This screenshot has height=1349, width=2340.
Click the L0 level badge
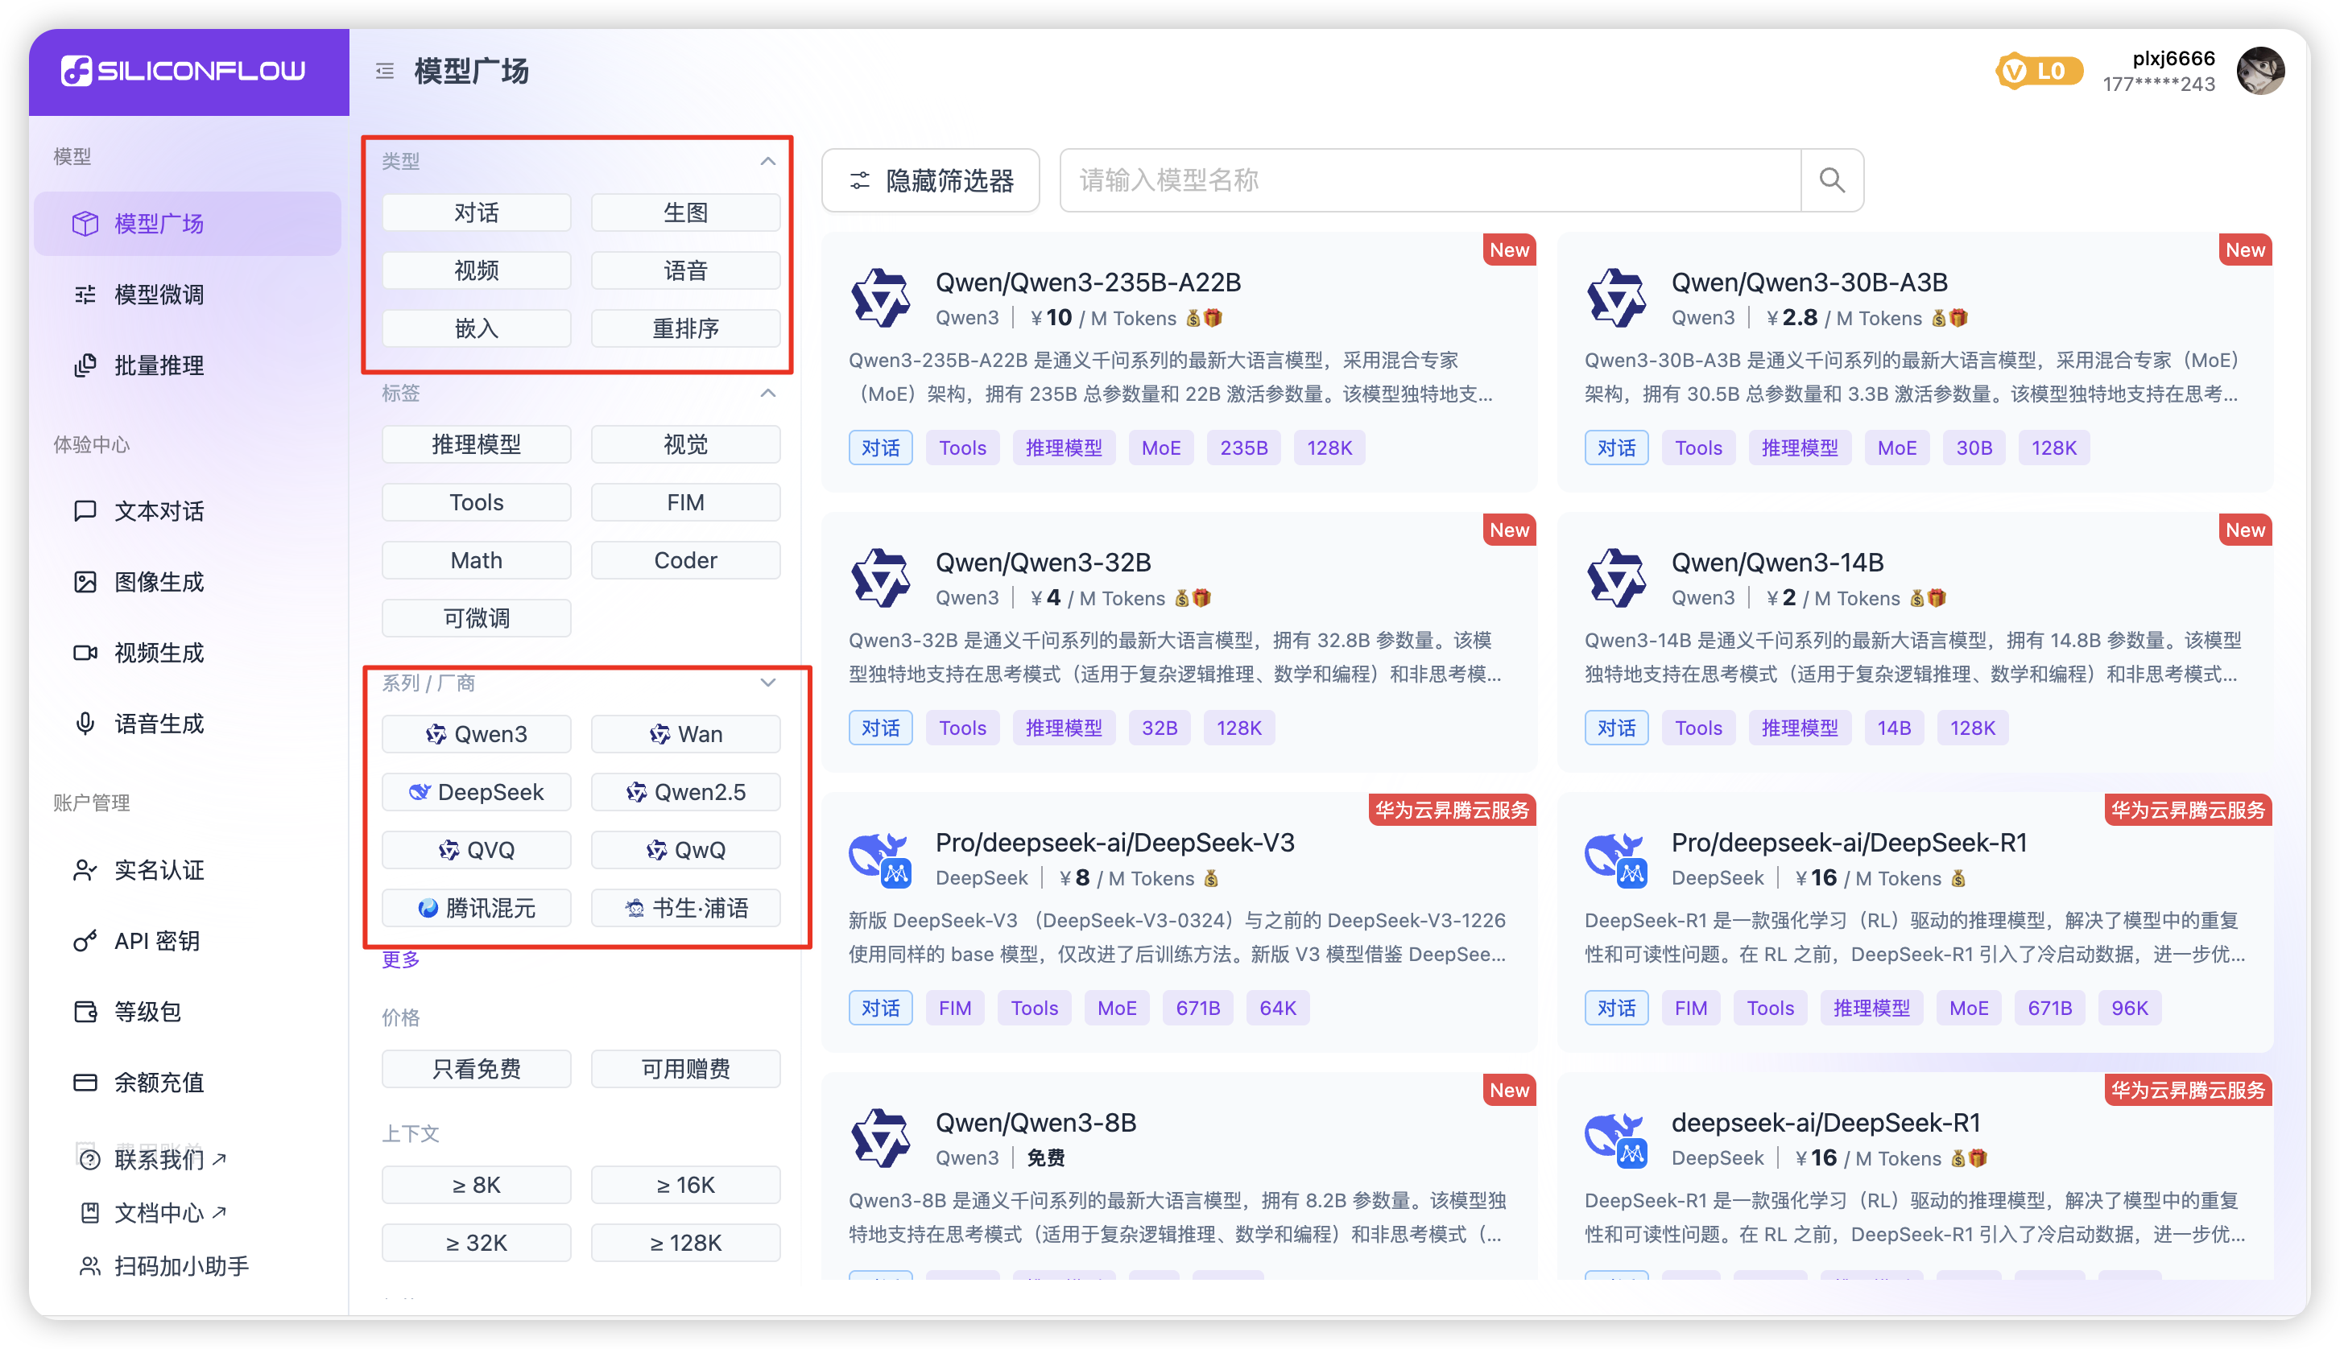[x=2039, y=72]
